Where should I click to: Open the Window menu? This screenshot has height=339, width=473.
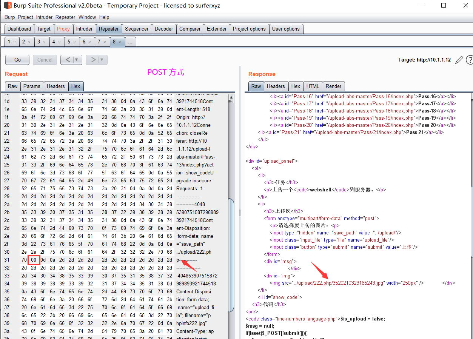87,17
